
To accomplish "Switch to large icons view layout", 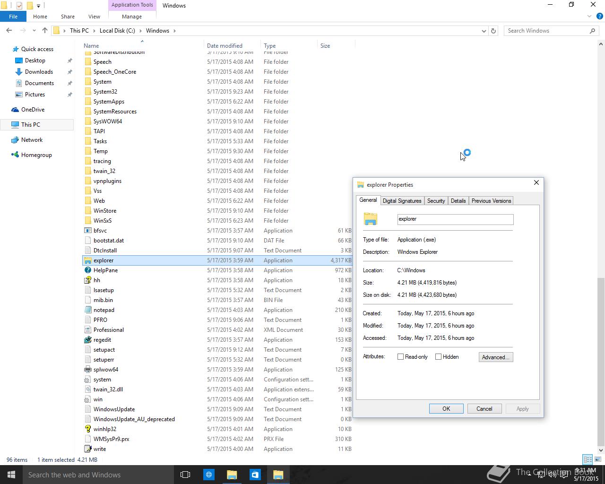I will point(597,459).
